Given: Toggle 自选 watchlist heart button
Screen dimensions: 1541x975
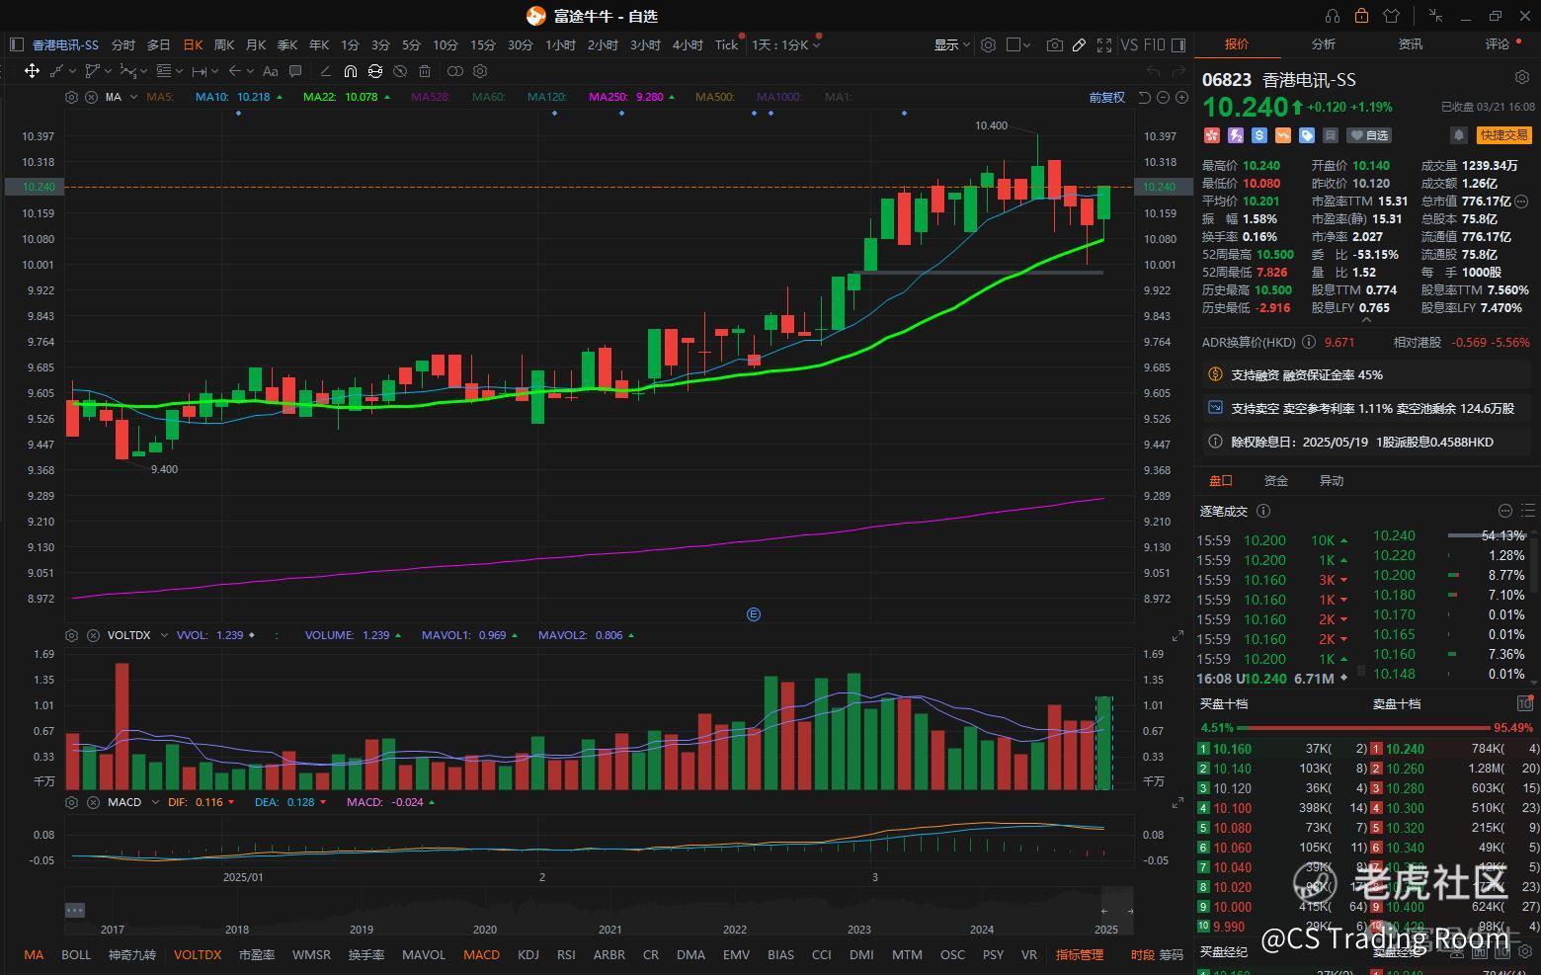Looking at the screenshot, I should click(x=1371, y=135).
